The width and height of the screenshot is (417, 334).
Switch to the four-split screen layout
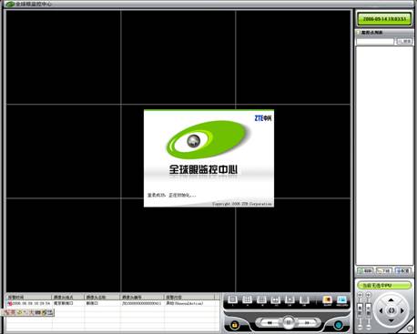point(247,299)
